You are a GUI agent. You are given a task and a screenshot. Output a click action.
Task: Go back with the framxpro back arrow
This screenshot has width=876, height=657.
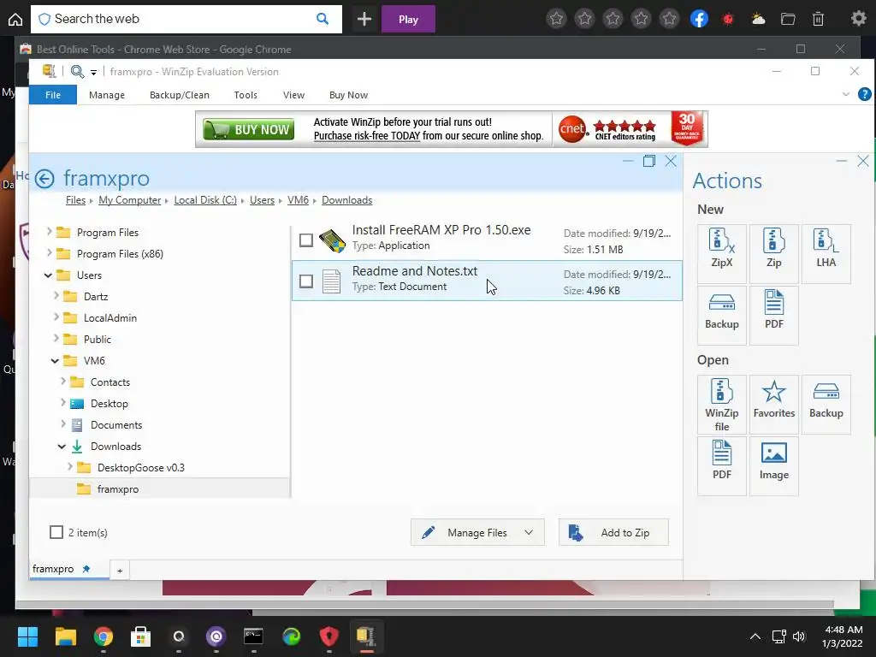pyautogui.click(x=44, y=179)
